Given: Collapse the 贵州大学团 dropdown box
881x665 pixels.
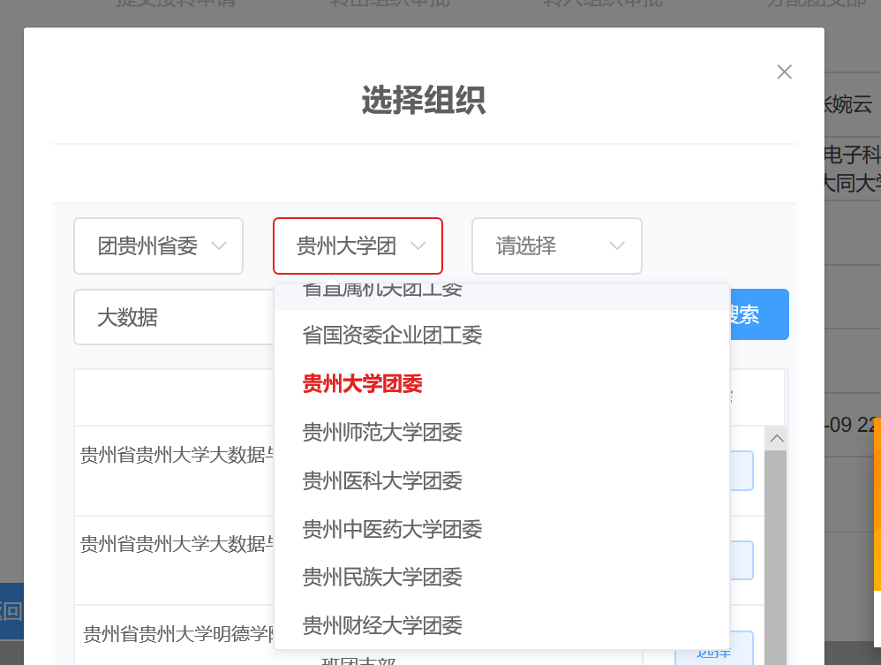Looking at the screenshot, I should coord(358,246).
